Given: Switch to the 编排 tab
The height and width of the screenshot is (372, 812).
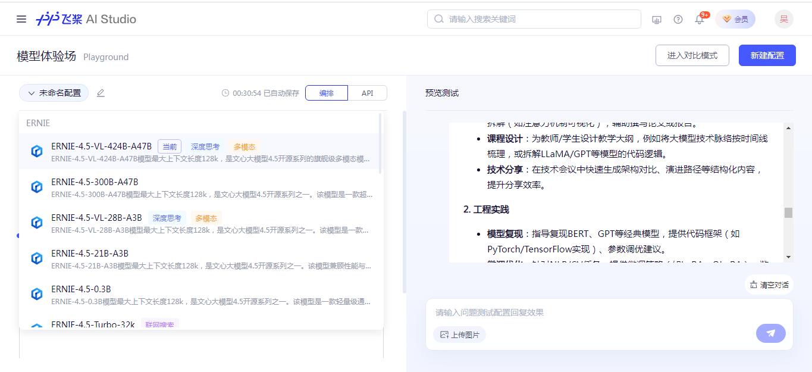Looking at the screenshot, I should click(x=327, y=93).
